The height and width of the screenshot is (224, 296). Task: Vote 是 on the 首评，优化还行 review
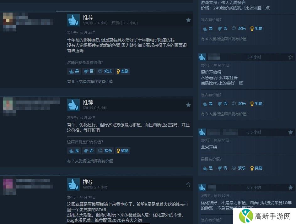(x=74, y=151)
